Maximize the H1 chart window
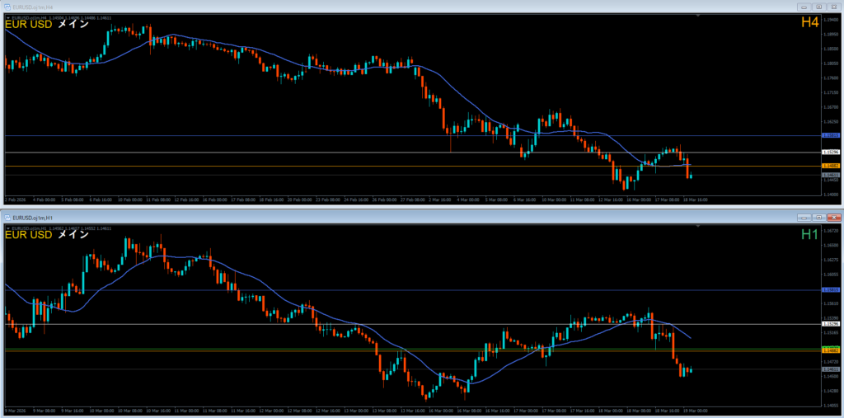The height and width of the screenshot is (418, 844). coord(818,217)
